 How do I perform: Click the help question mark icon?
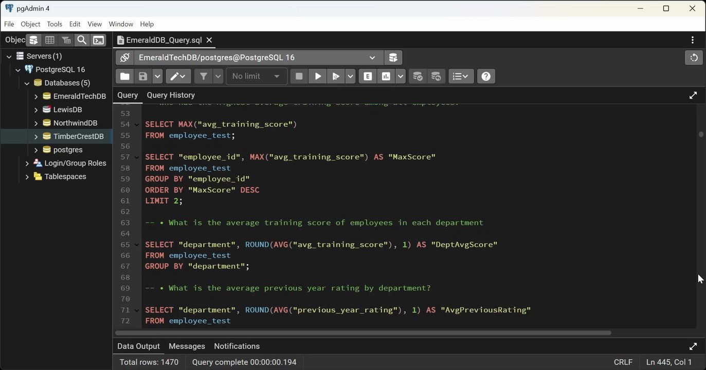[486, 77]
